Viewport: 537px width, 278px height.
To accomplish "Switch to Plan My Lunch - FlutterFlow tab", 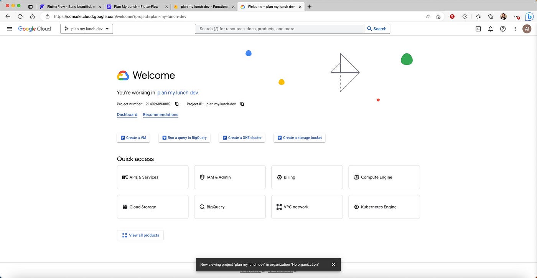I will 137,7.
